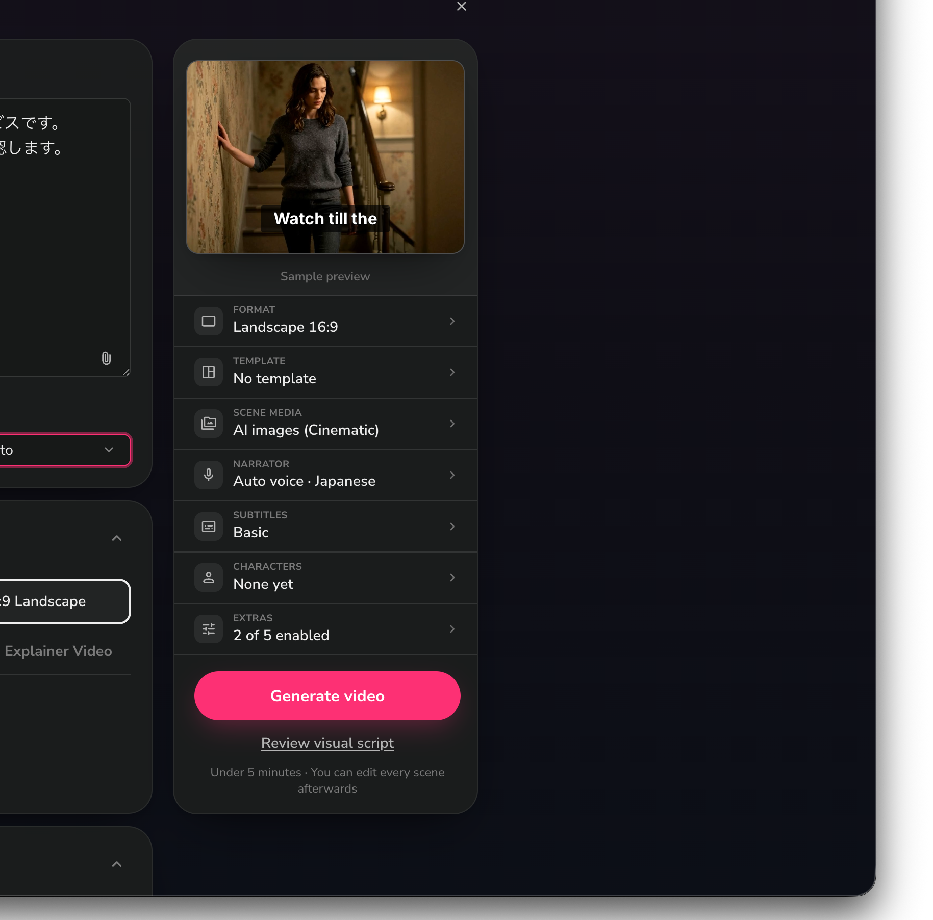Click the Subtitles caption icon
933x920 pixels.
point(209,527)
